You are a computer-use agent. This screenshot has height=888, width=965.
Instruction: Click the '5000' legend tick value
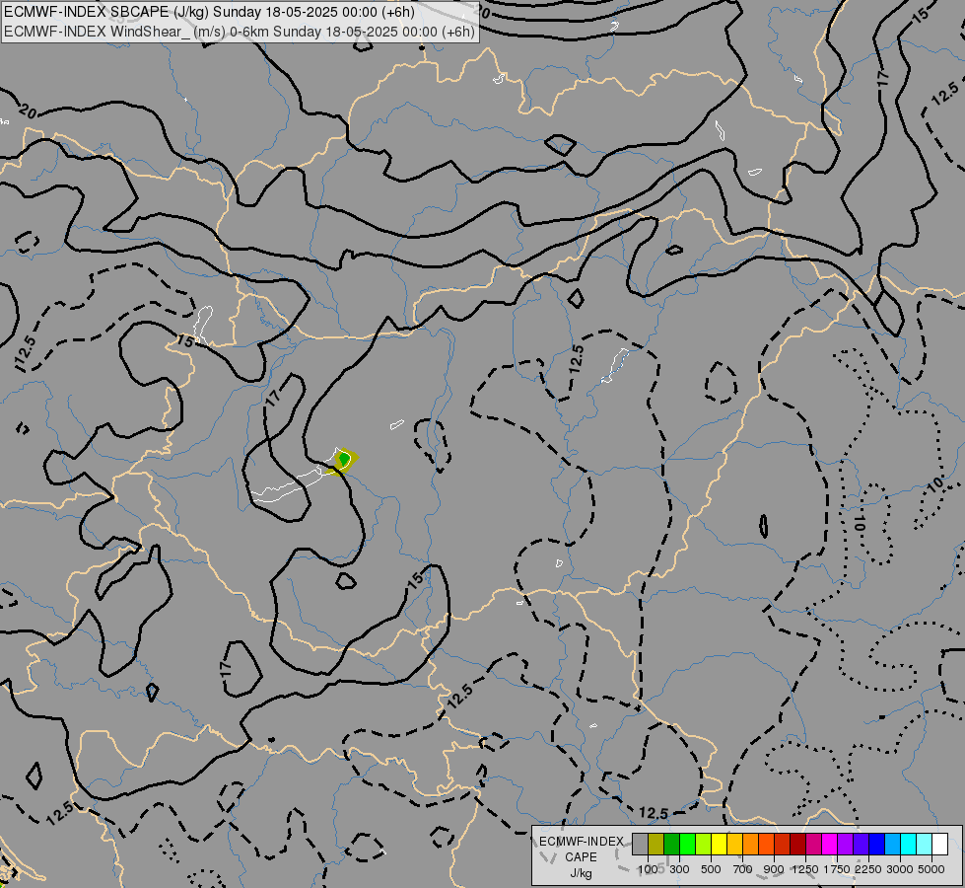coord(931,869)
